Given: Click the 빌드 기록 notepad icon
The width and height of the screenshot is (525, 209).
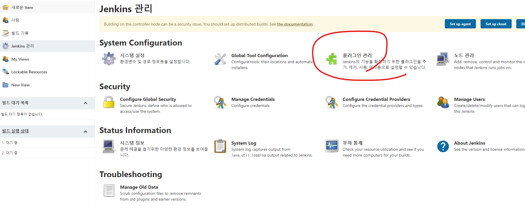Looking at the screenshot, I should coord(6,33).
